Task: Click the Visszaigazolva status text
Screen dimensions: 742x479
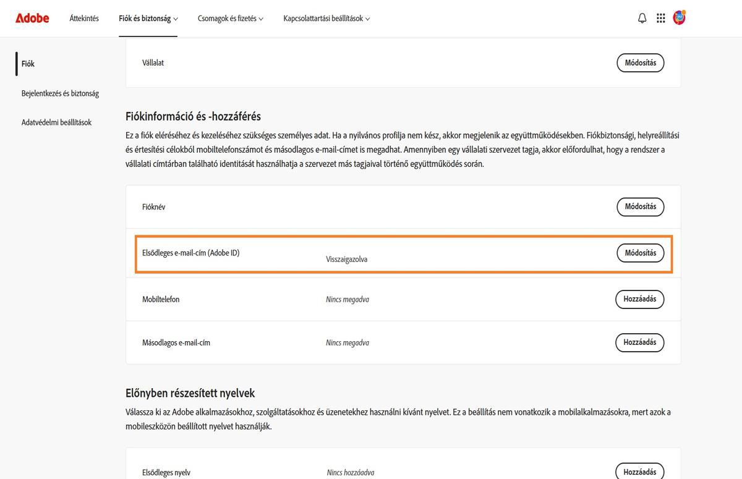Action: click(347, 259)
